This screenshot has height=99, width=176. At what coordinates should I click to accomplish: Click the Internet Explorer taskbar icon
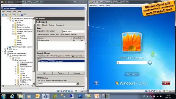tap(12, 96)
